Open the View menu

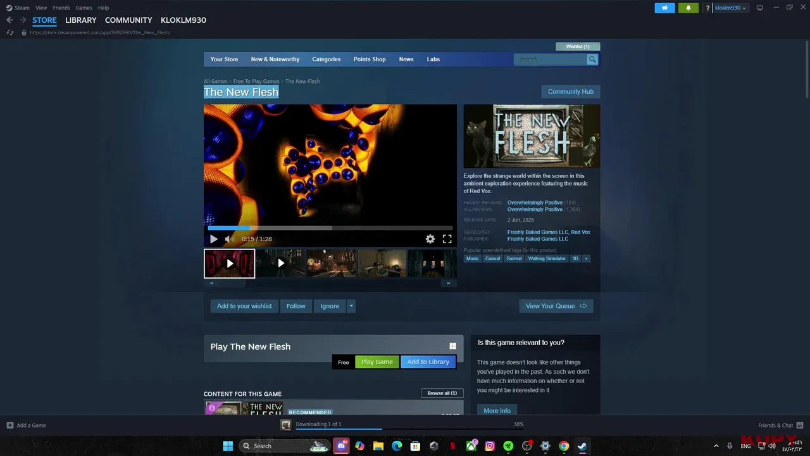(41, 8)
